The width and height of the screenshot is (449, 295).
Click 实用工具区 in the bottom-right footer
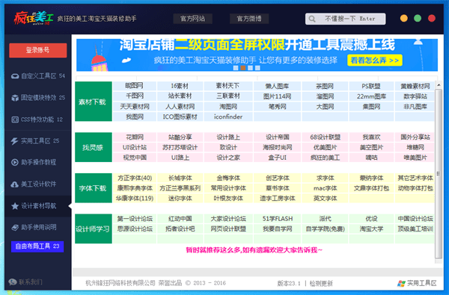tap(422, 283)
